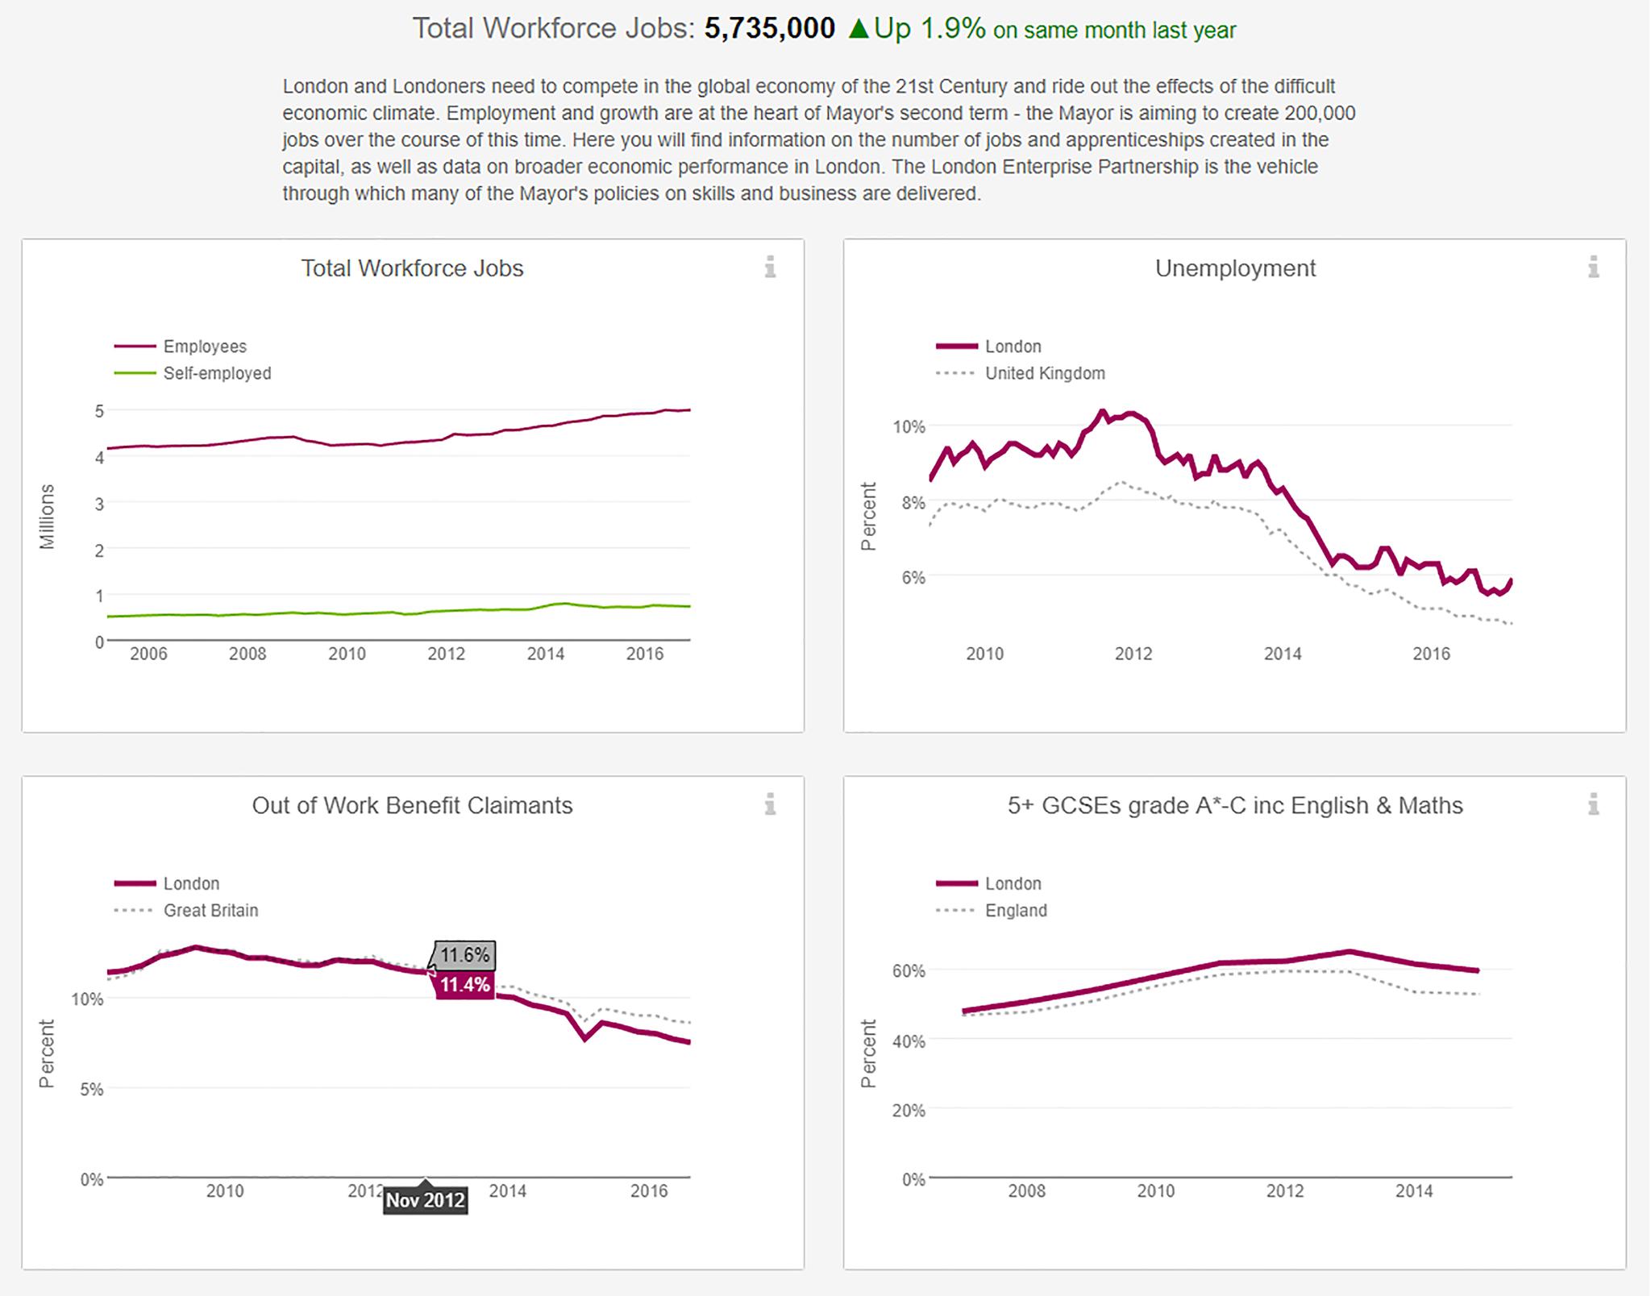Viewport: 1651px width, 1296px height.
Task: Click Out of Work Benefit Claimants title
Action: click(x=412, y=805)
